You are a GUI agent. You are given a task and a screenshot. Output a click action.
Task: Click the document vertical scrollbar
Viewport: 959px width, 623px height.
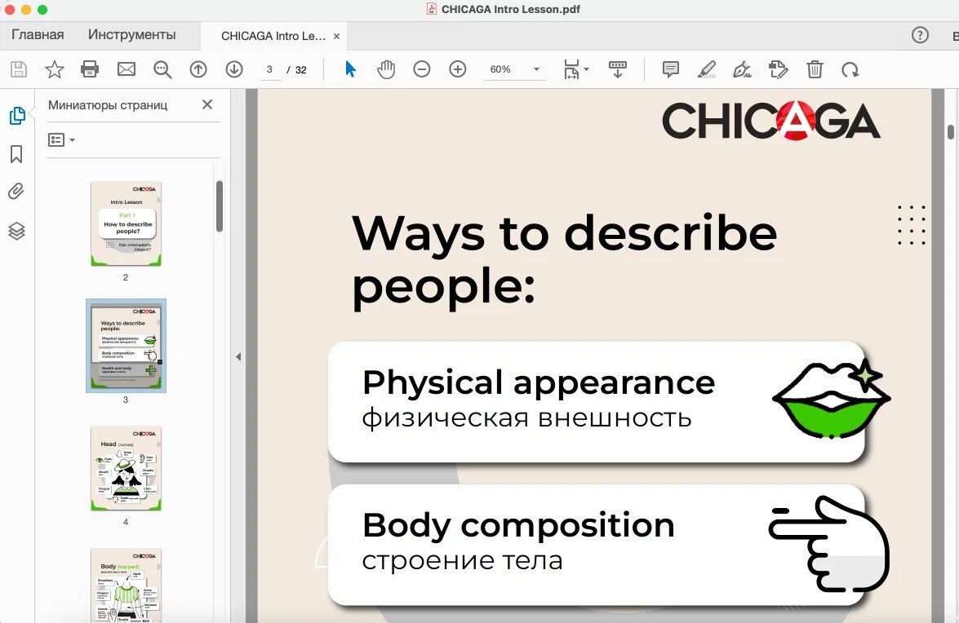[951, 131]
